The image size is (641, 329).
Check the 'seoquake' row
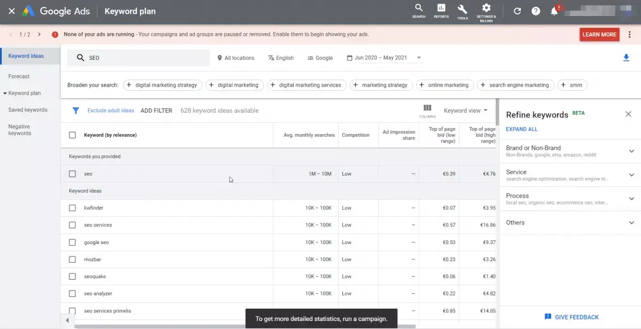click(x=72, y=276)
